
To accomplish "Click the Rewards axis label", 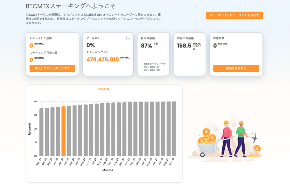I will 30,129.
